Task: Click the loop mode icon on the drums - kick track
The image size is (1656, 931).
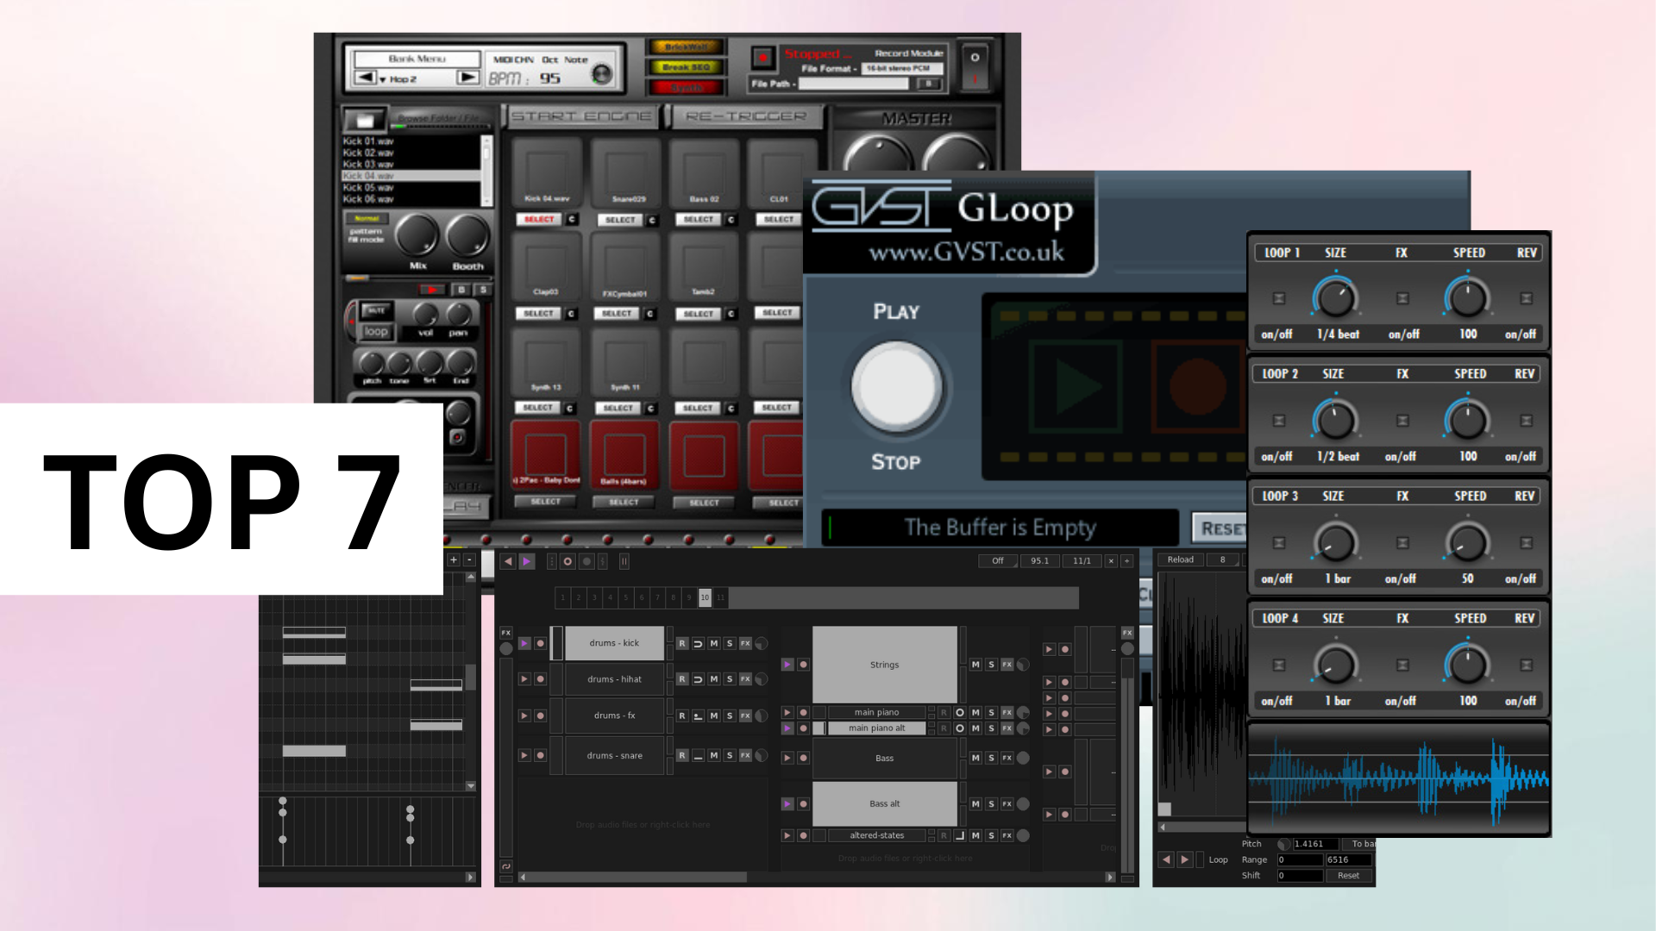Action: pyautogui.click(x=698, y=643)
